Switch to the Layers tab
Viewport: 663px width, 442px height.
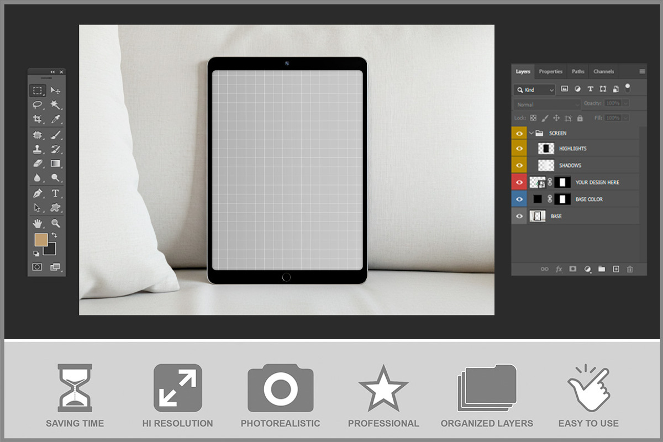523,71
